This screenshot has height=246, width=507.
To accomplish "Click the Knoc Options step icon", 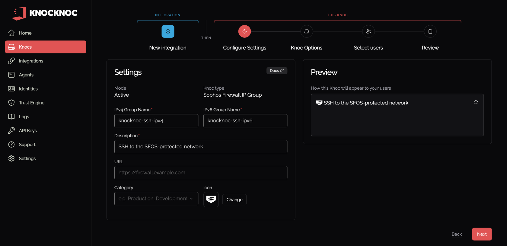I will (307, 31).
